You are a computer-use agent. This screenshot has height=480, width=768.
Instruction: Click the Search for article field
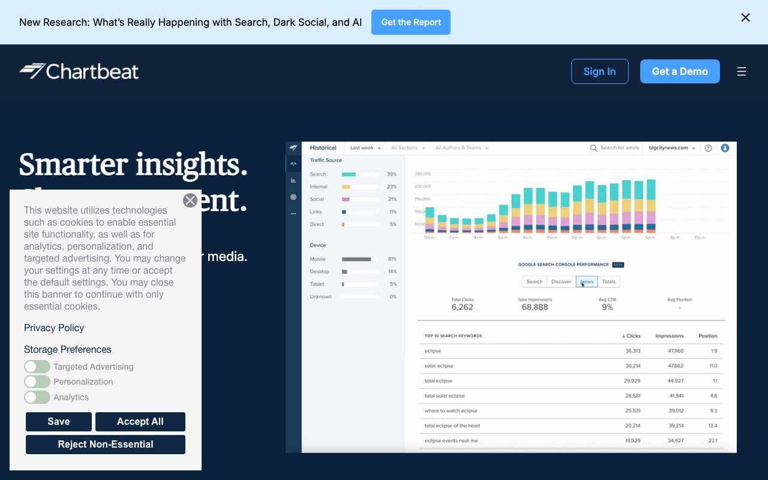pyautogui.click(x=620, y=148)
